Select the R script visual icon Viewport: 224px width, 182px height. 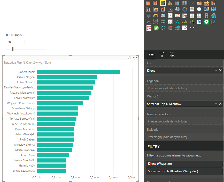point(206,16)
